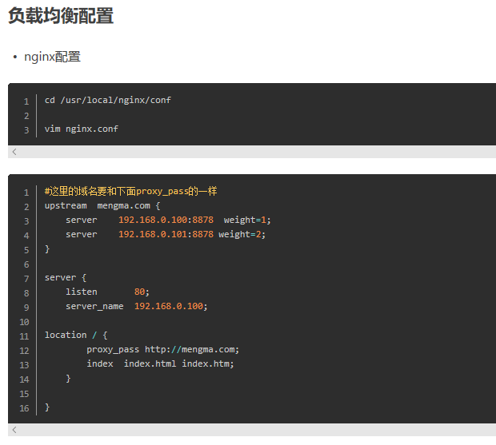Screen dimensions: 496x445
Task: Click the line upstream mengma.com {
Action: click(x=102, y=205)
